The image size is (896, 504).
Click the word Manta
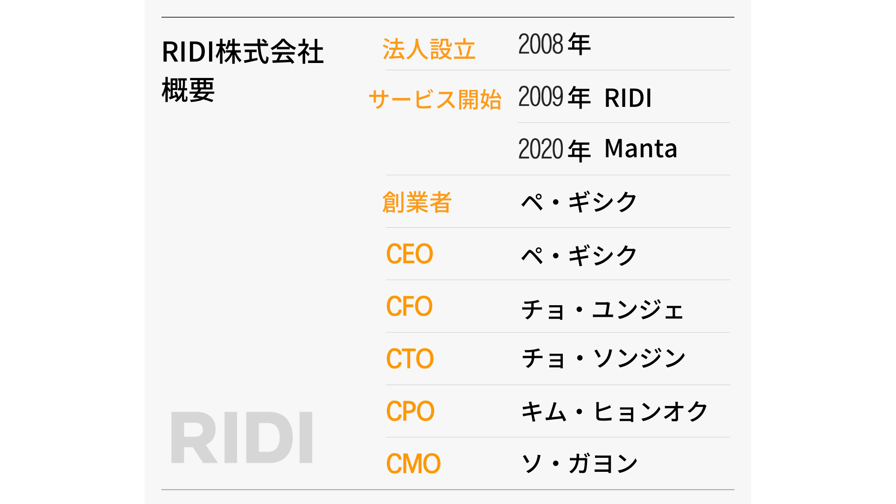(641, 148)
